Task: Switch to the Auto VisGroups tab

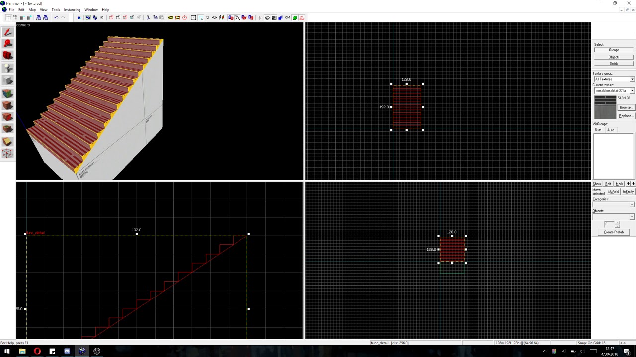Action: coord(611,130)
